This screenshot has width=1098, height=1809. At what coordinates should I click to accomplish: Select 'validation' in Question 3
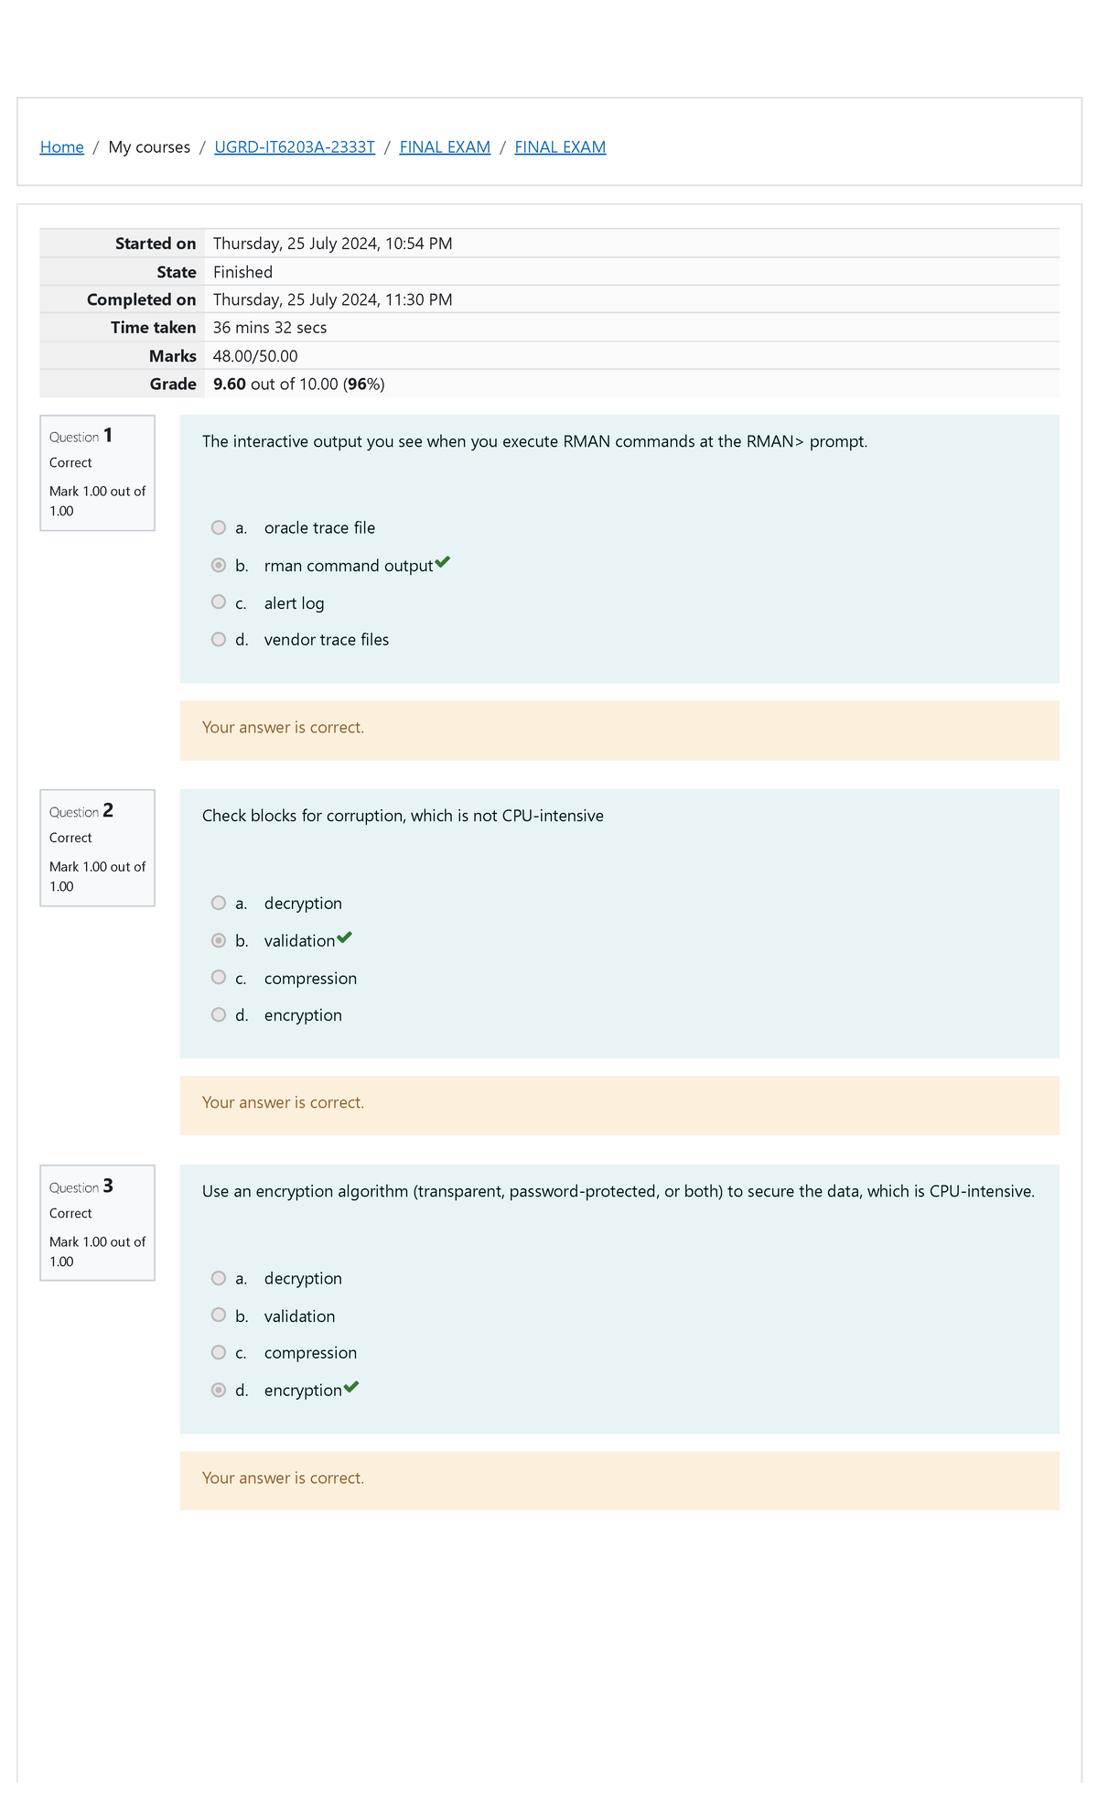[218, 1315]
